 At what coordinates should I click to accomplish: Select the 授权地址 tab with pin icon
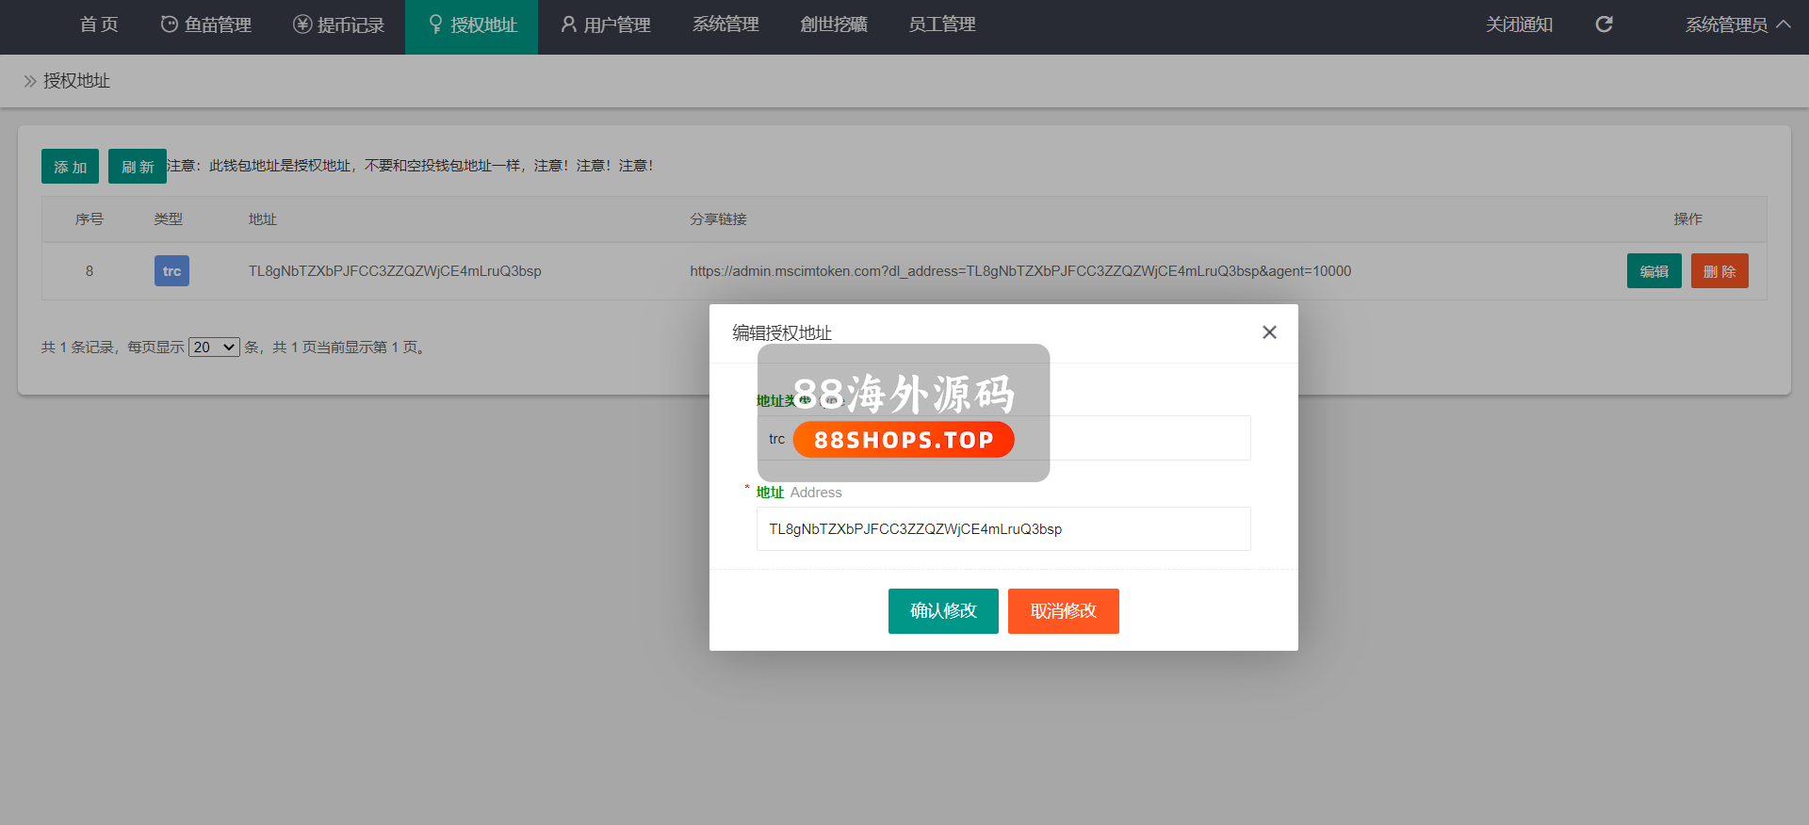[x=472, y=24]
